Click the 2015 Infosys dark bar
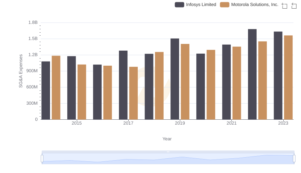 point(71,88)
